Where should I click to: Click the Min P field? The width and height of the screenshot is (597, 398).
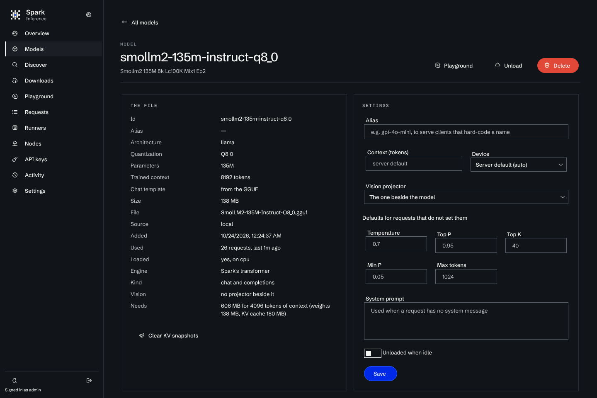pyautogui.click(x=396, y=277)
